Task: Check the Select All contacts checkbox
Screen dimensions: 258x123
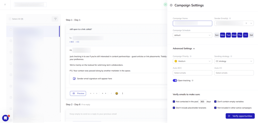Action: (x=10, y=19)
